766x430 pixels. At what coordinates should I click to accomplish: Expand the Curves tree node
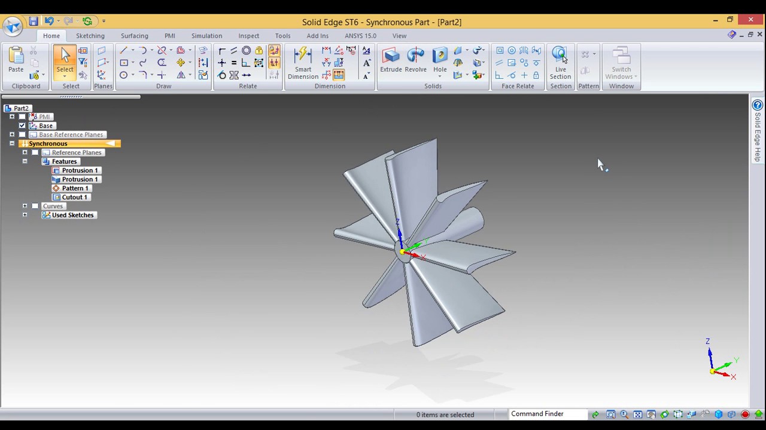(25, 206)
